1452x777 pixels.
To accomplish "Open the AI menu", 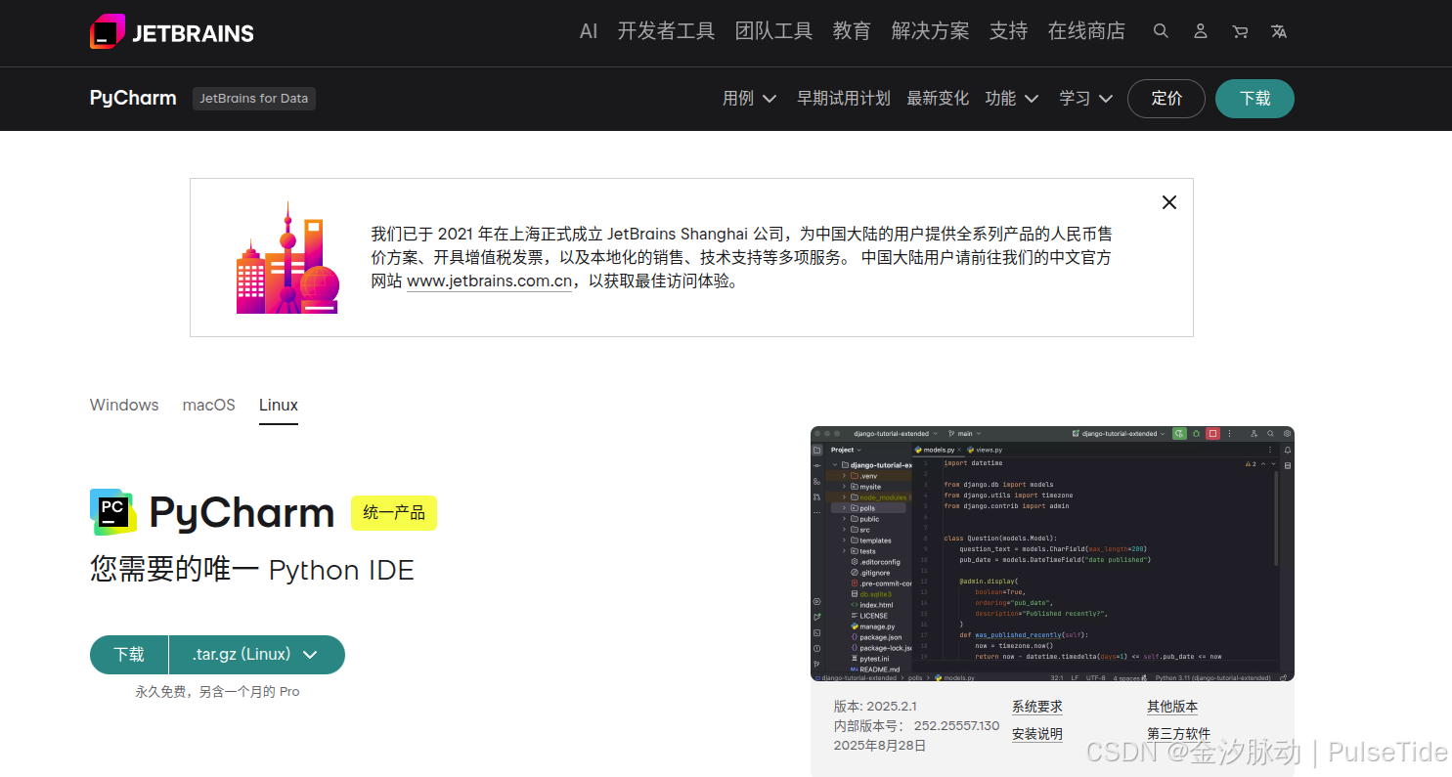I will [588, 31].
